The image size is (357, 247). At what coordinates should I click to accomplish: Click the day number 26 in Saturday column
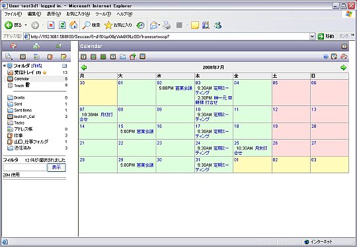(275, 143)
